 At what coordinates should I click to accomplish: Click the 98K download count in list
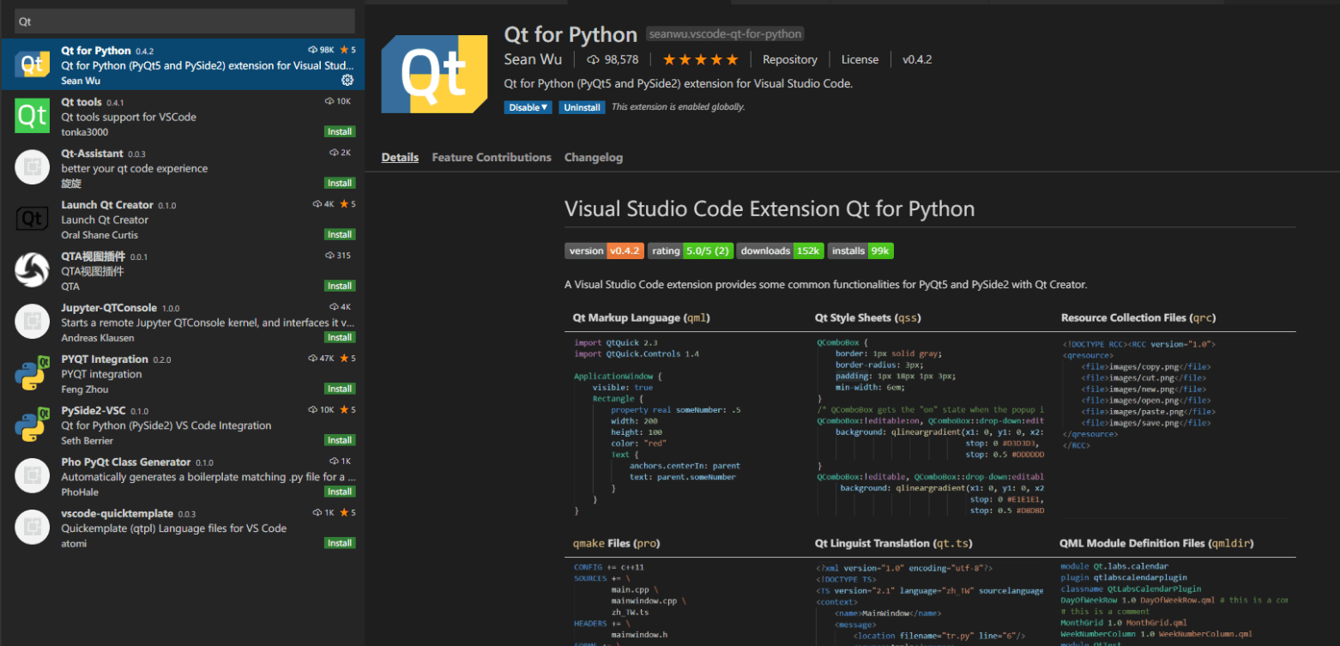point(322,50)
